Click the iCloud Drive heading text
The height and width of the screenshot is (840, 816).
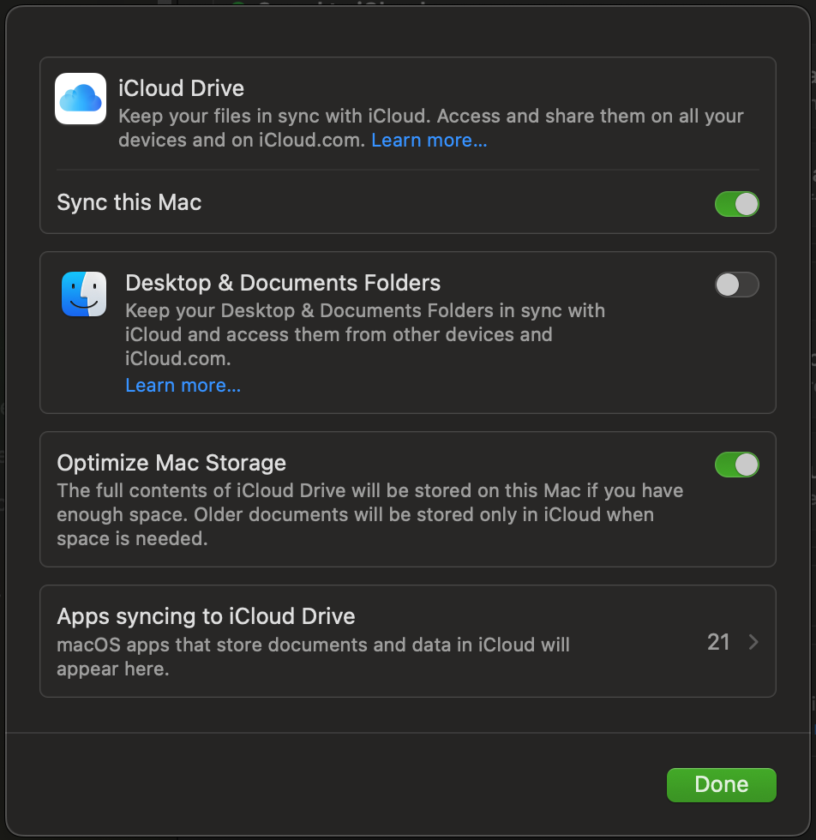tap(181, 88)
